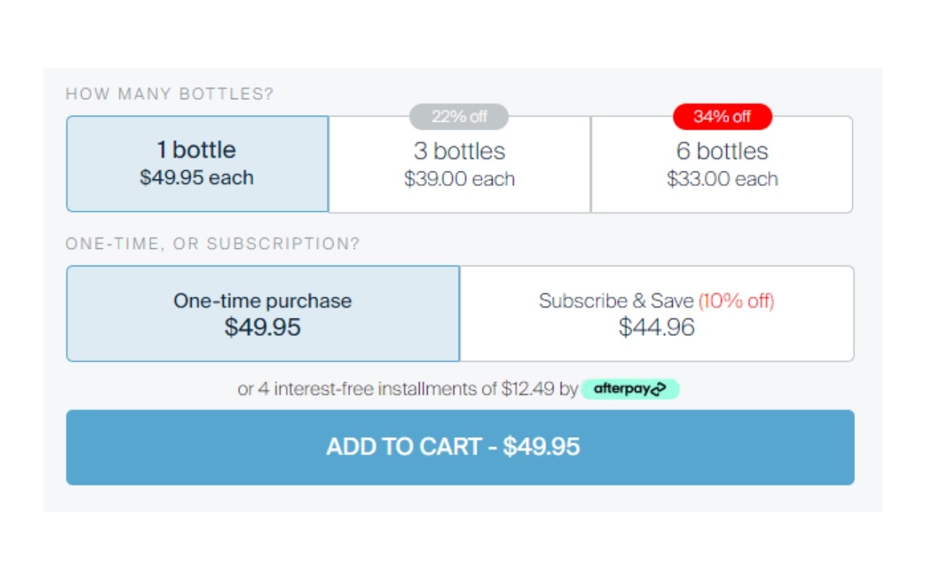
Task: Select the 1 bottle option
Action: point(197,164)
